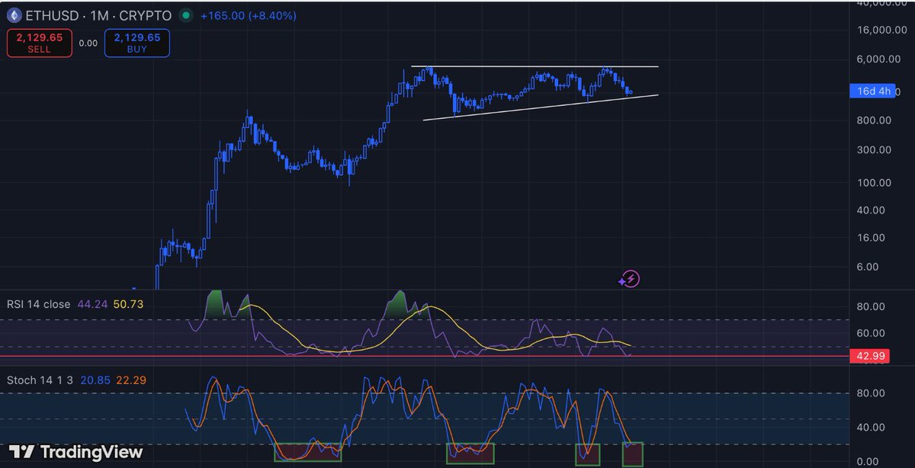
Task: Click the 0.00 spread value
Action: [x=88, y=43]
